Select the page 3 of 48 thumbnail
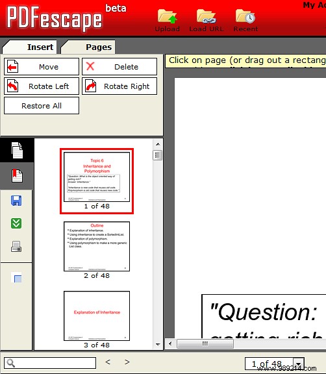 pyautogui.click(x=97, y=316)
